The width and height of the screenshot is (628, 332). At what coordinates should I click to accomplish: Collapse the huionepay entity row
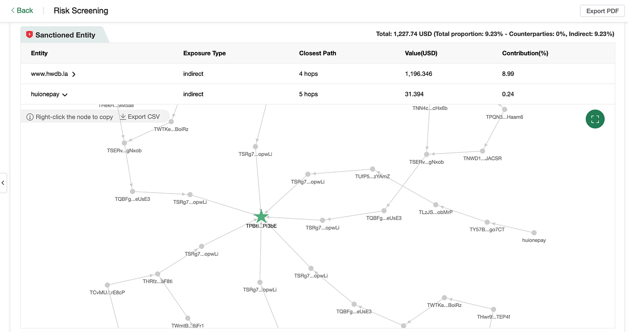[65, 95]
